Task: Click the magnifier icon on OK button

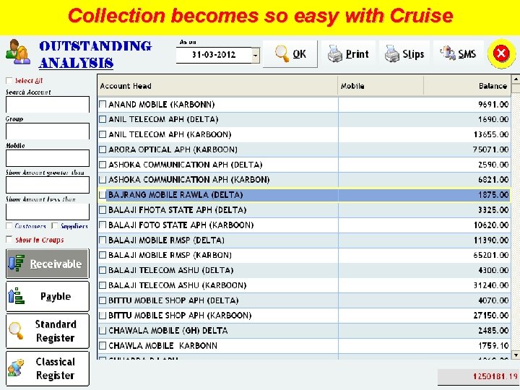Action: pos(282,53)
